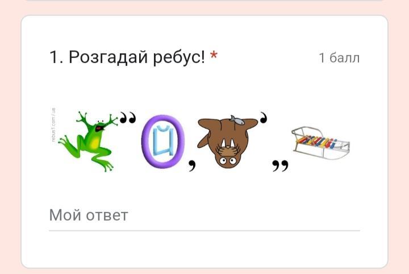The height and width of the screenshot is (274, 409).
Task: Click the walrus's round white eyes
Action: point(228,161)
